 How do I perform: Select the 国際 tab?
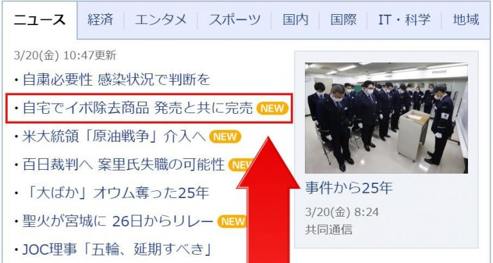pyautogui.click(x=343, y=20)
